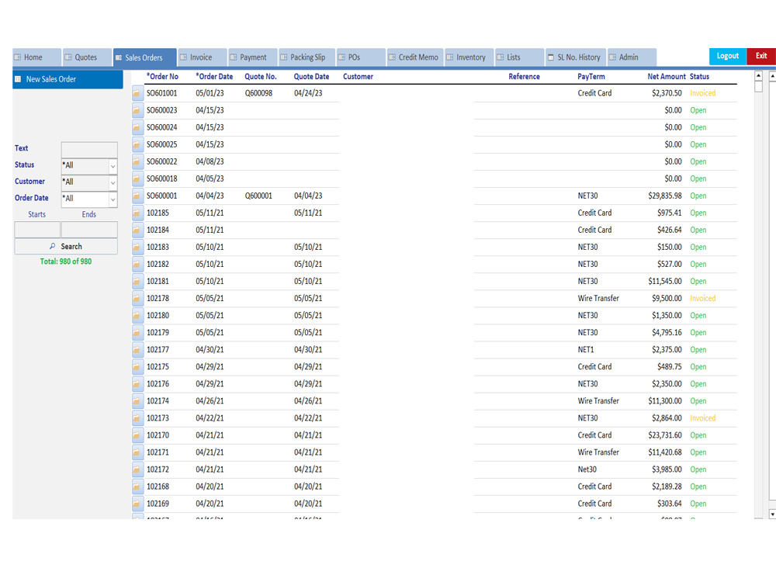Expand the Customer filter dropdown
Image resolution: width=776 pixels, height=582 pixels.
113,182
